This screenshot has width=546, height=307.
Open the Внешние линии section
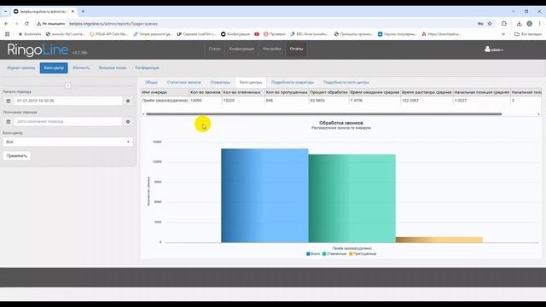tap(113, 68)
